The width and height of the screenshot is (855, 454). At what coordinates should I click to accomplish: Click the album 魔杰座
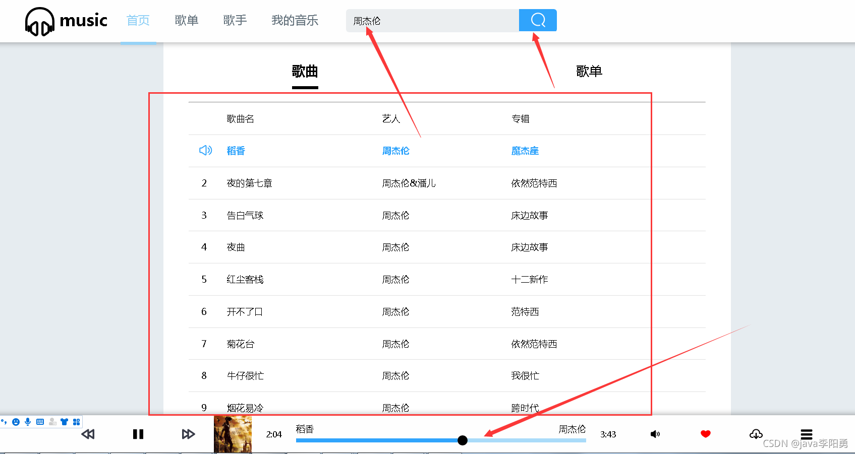(525, 151)
